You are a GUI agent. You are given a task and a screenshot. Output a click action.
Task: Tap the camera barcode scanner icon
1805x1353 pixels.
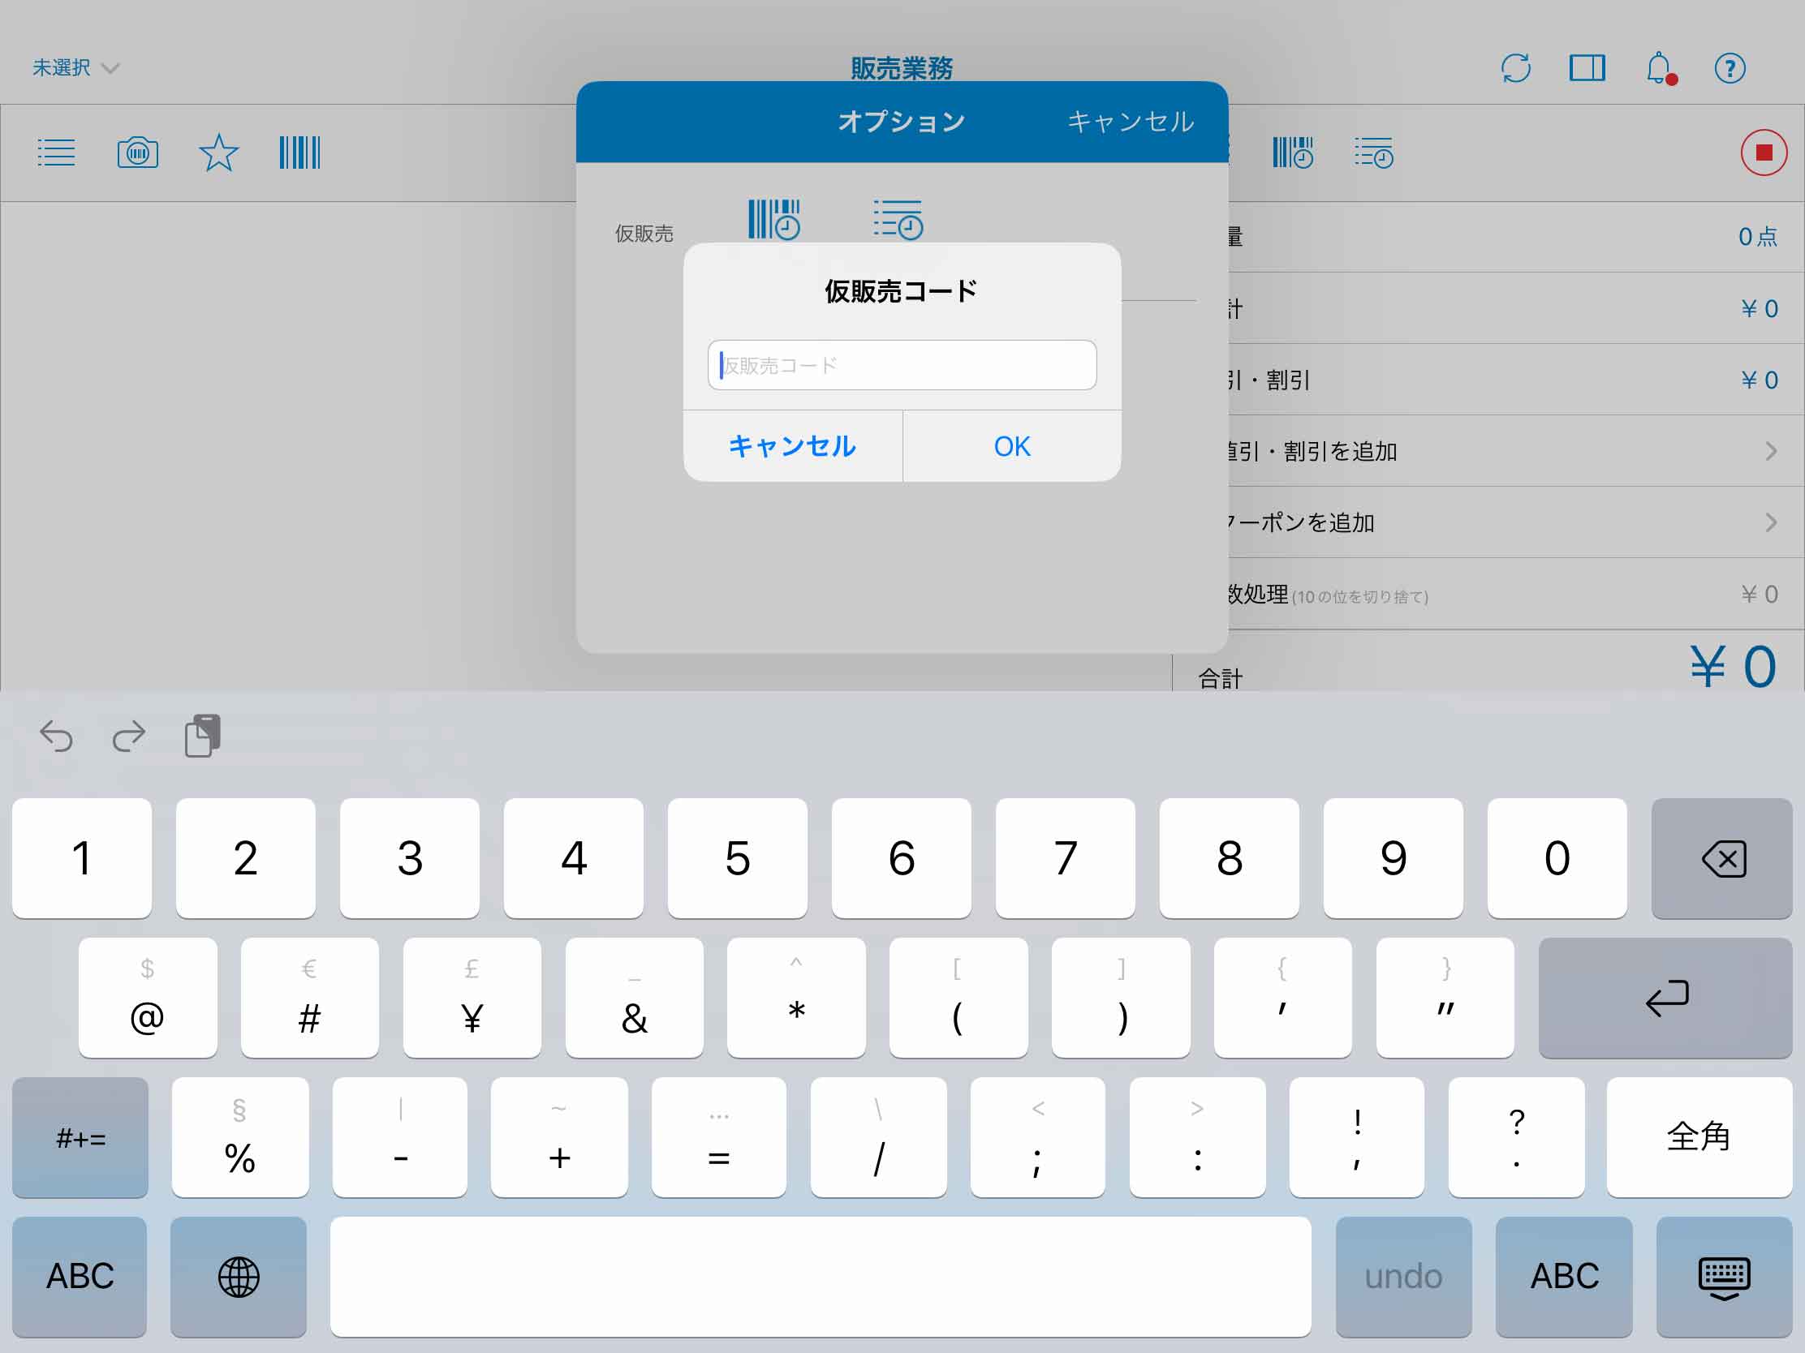137,152
